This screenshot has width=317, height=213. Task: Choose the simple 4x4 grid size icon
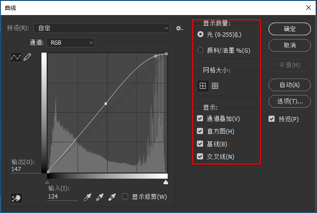click(203, 86)
